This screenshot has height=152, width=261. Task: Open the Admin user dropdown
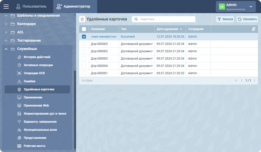tap(251, 7)
